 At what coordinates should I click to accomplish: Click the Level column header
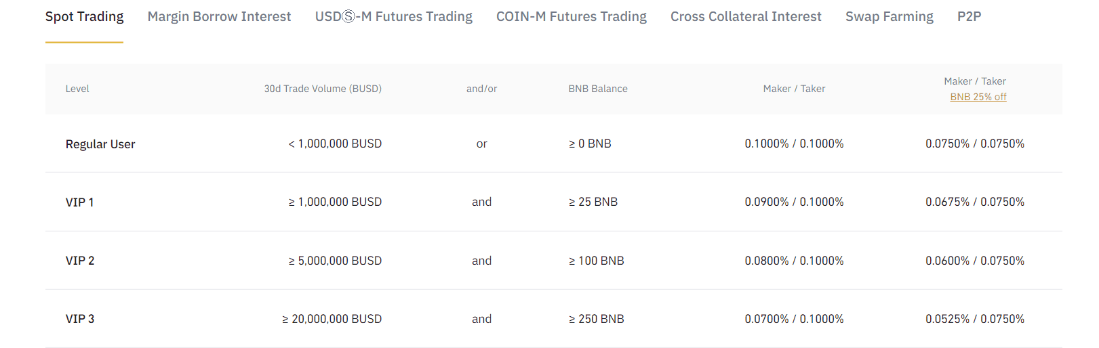77,89
